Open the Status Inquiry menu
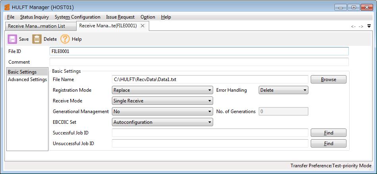377x174 pixels. tap(35, 17)
